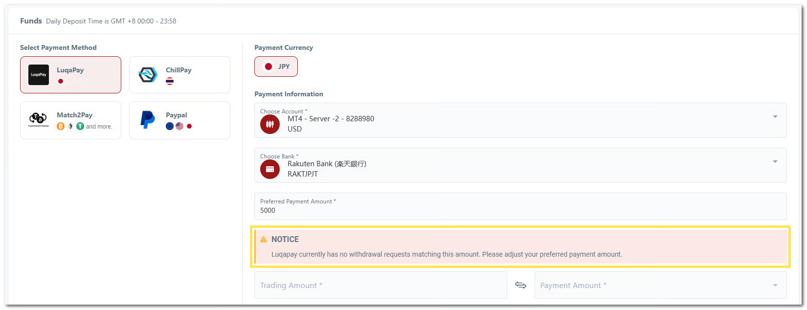The width and height of the screenshot is (807, 310).
Task: Open the Choose Bank dropdown arrow
Action: (x=775, y=161)
